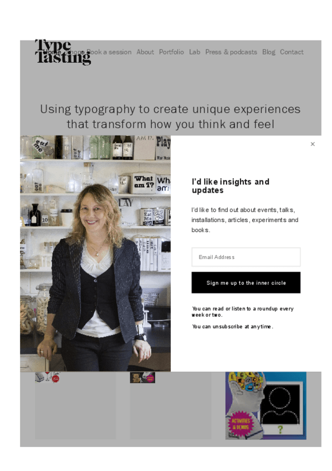The width and height of the screenshot is (332, 471).
Task: Open the Portfolio menu link
Action: click(171, 52)
